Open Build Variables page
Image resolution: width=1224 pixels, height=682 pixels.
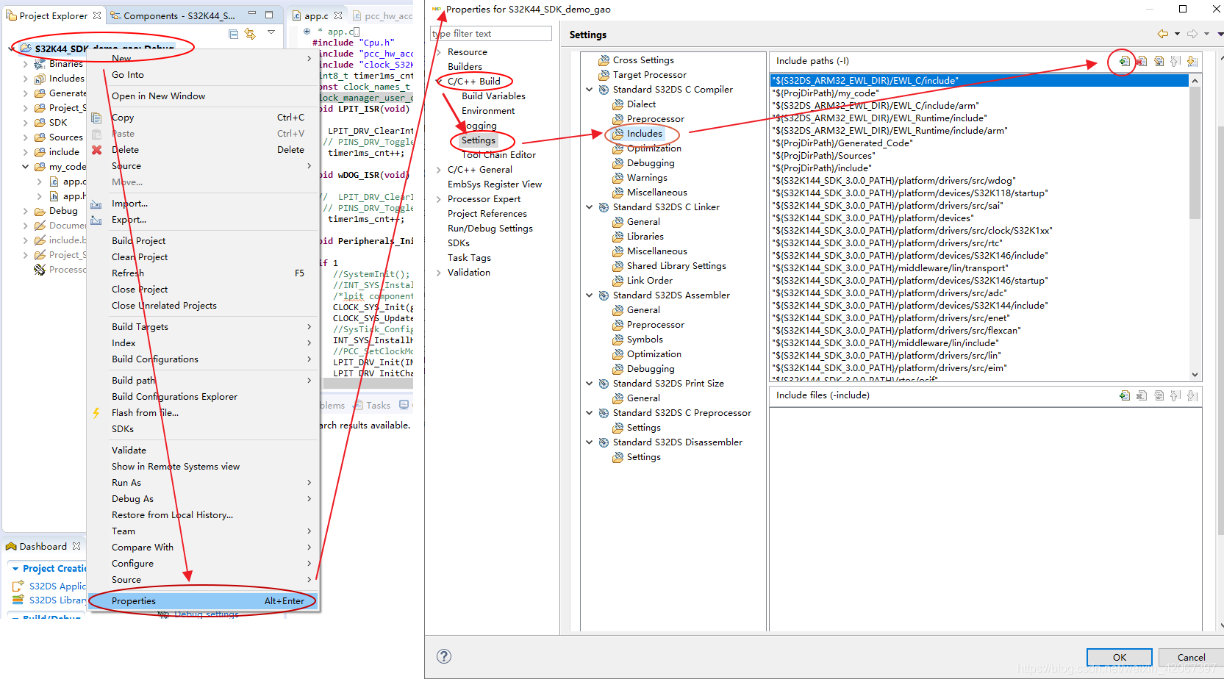[493, 96]
